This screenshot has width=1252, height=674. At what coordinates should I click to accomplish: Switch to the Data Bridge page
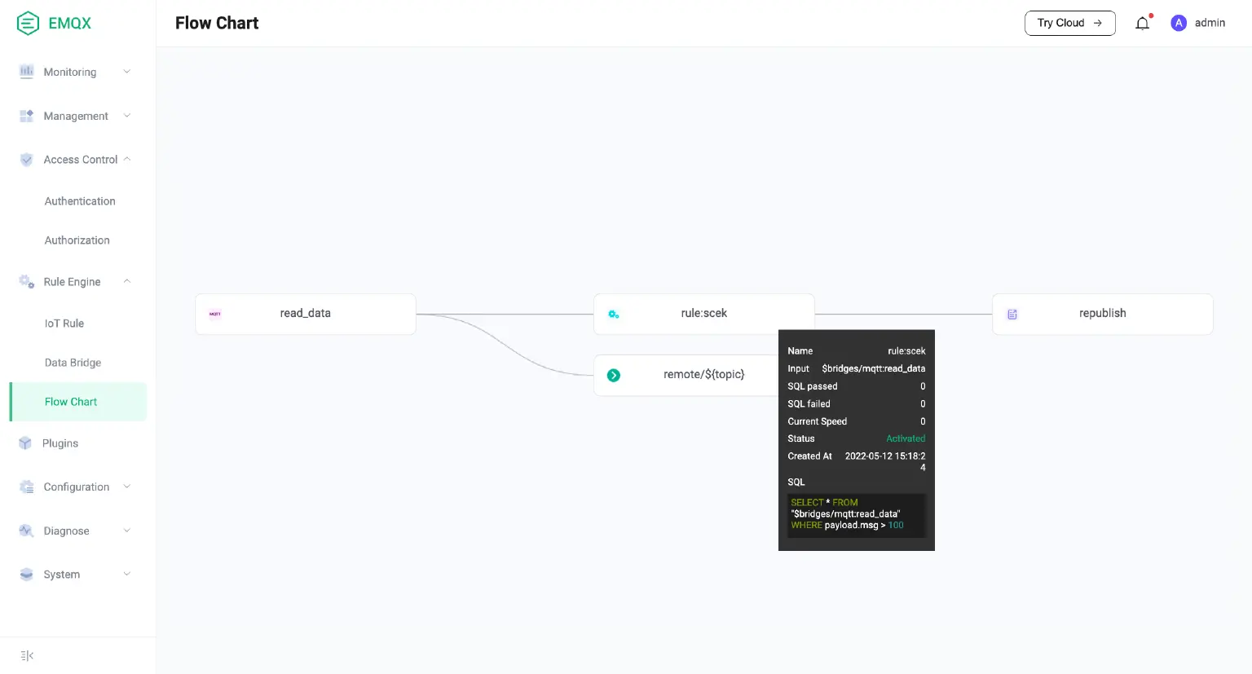click(x=71, y=363)
